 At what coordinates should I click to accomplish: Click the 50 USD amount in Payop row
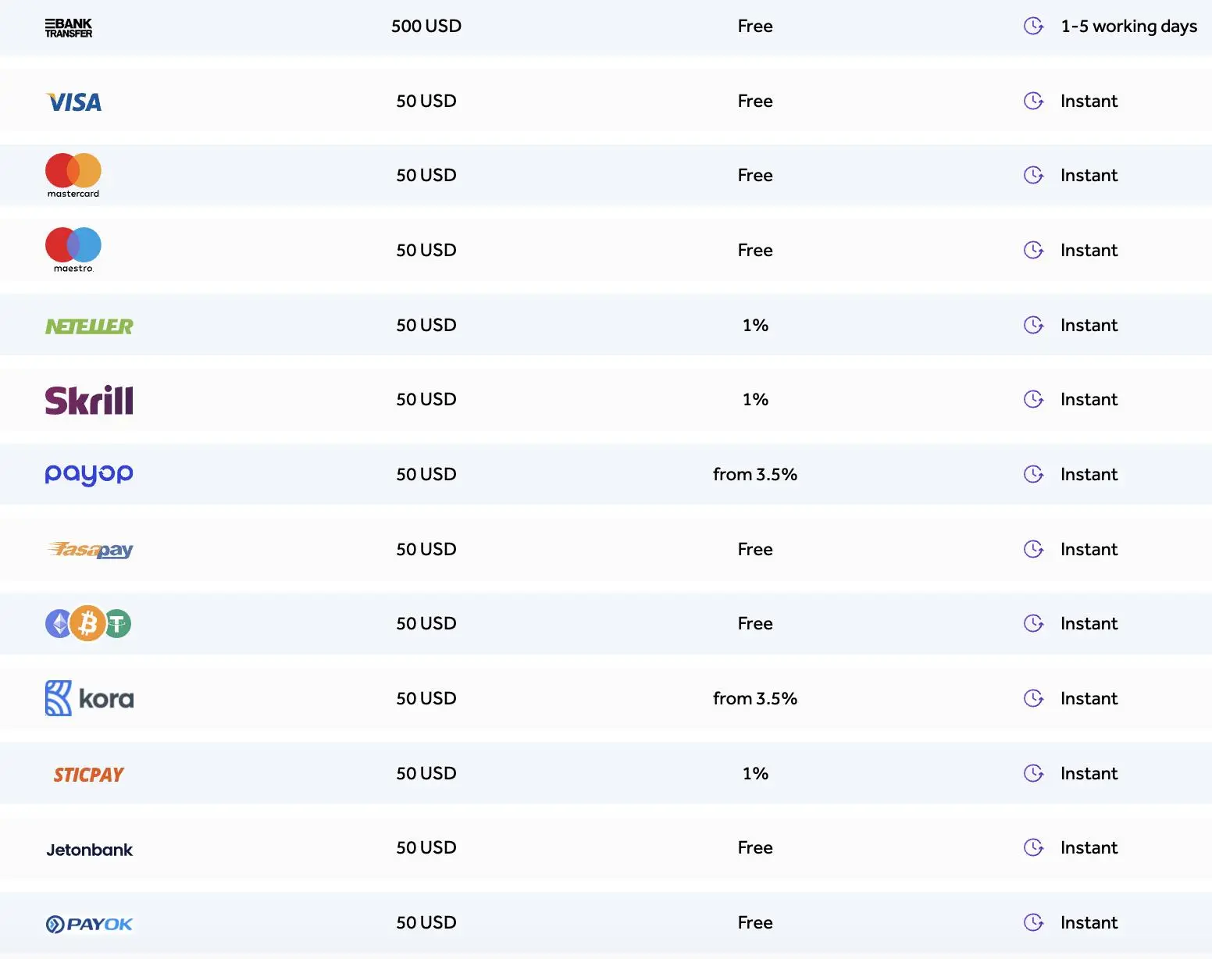click(426, 474)
